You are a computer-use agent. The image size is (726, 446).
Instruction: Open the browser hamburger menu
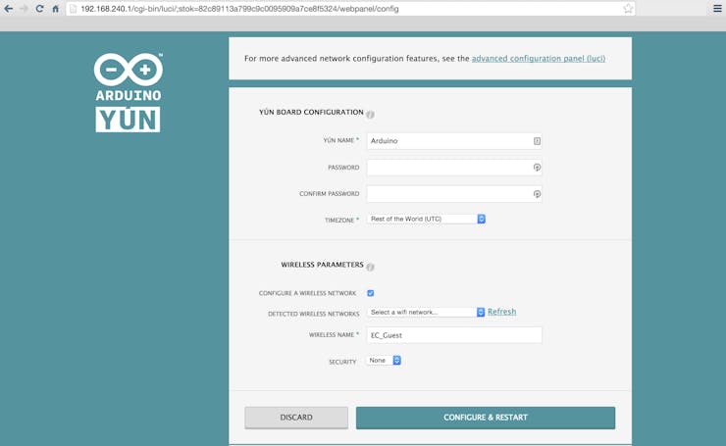coord(717,8)
